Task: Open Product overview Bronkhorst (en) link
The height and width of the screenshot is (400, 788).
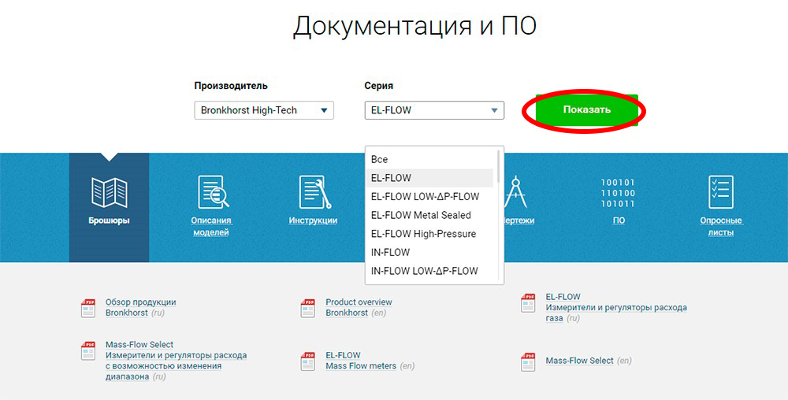Action: pyautogui.click(x=359, y=307)
